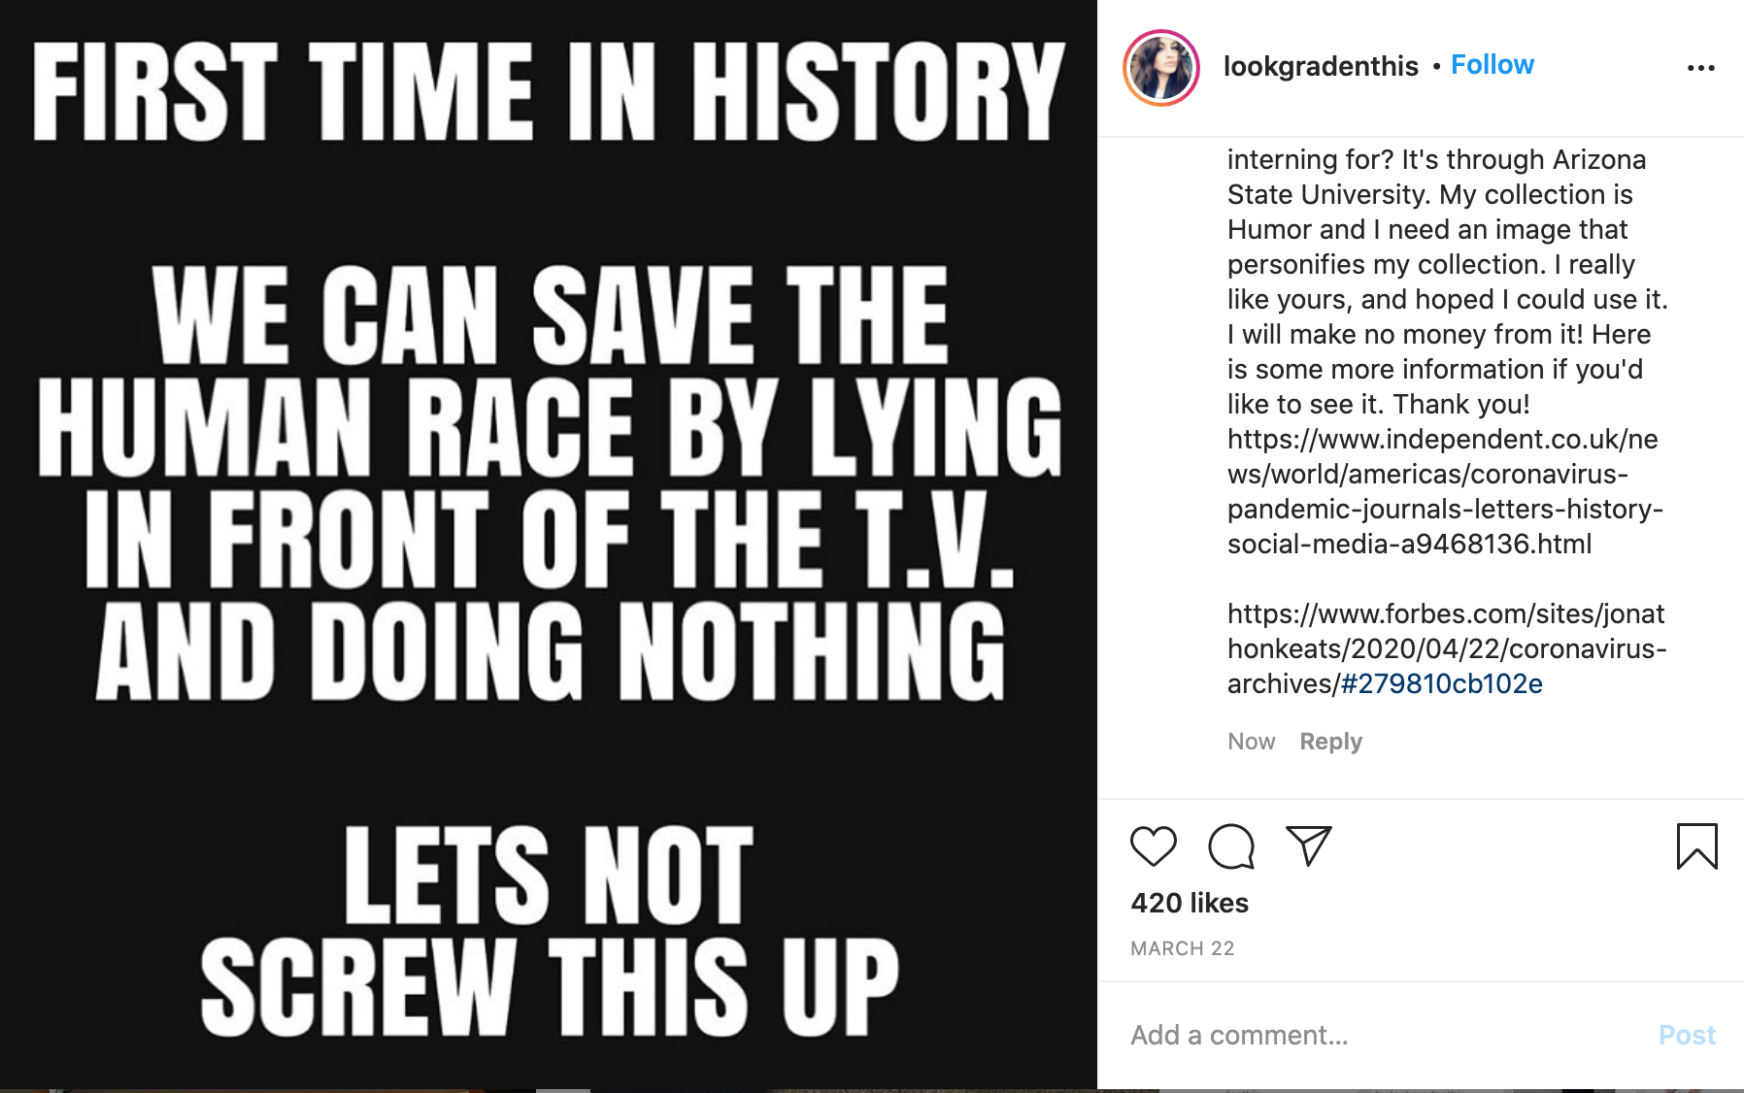Image resolution: width=1744 pixels, height=1093 pixels.
Task: Reply to the visible comment
Action: pyautogui.click(x=1330, y=742)
